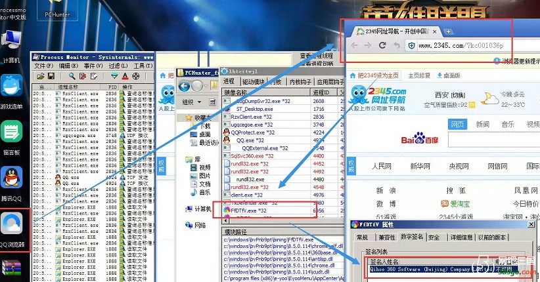
Task: Open the 计算机 desktop icon
Action: pyautogui.click(x=11, y=47)
